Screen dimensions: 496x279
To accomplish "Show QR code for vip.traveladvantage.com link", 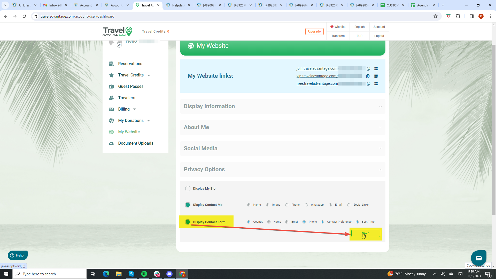I will coord(376,76).
